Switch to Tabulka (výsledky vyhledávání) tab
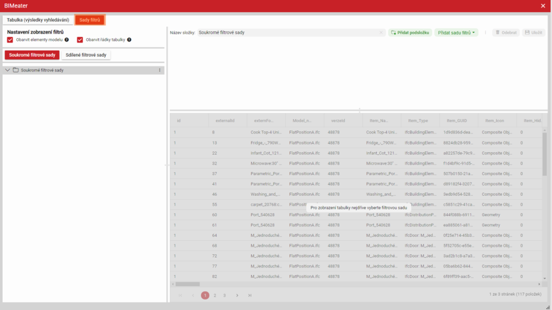 pos(38,20)
